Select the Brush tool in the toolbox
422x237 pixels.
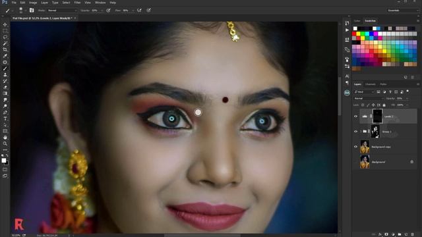pos(5,68)
